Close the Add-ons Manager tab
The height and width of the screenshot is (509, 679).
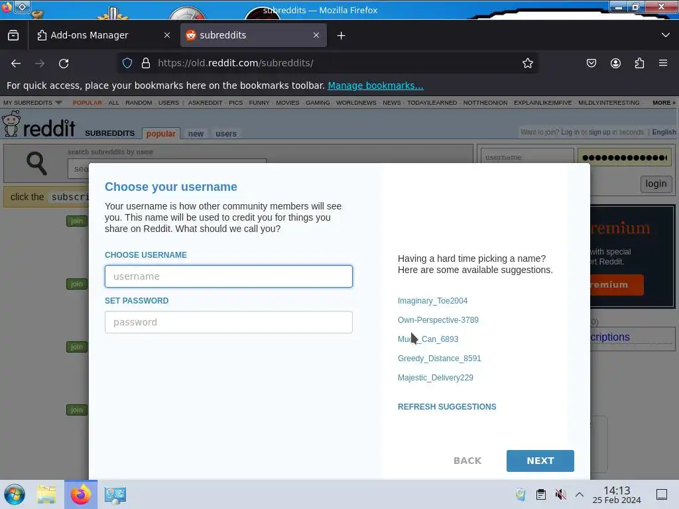tap(167, 36)
